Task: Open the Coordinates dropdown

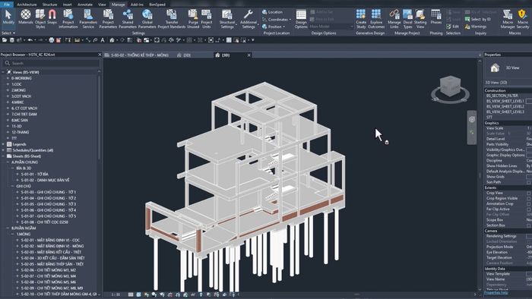Action: tap(277, 19)
